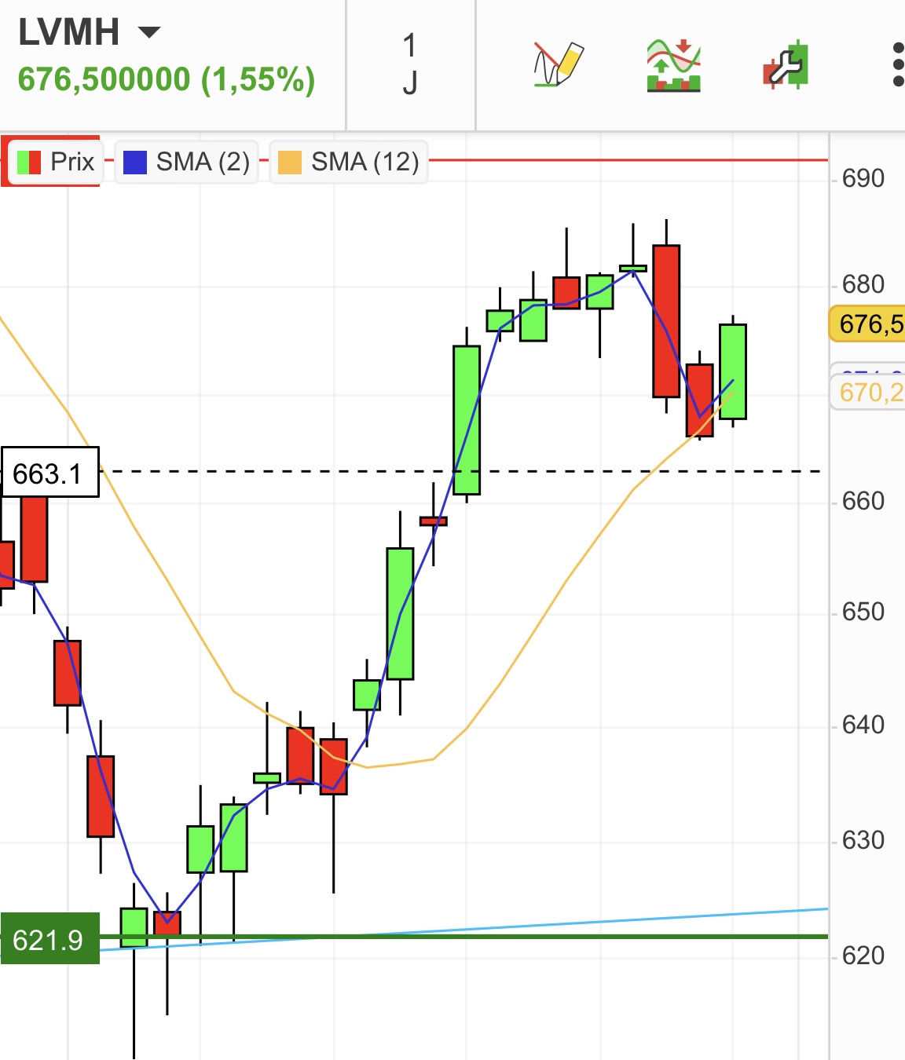Open the indicators icon with arrows

[x=673, y=65]
